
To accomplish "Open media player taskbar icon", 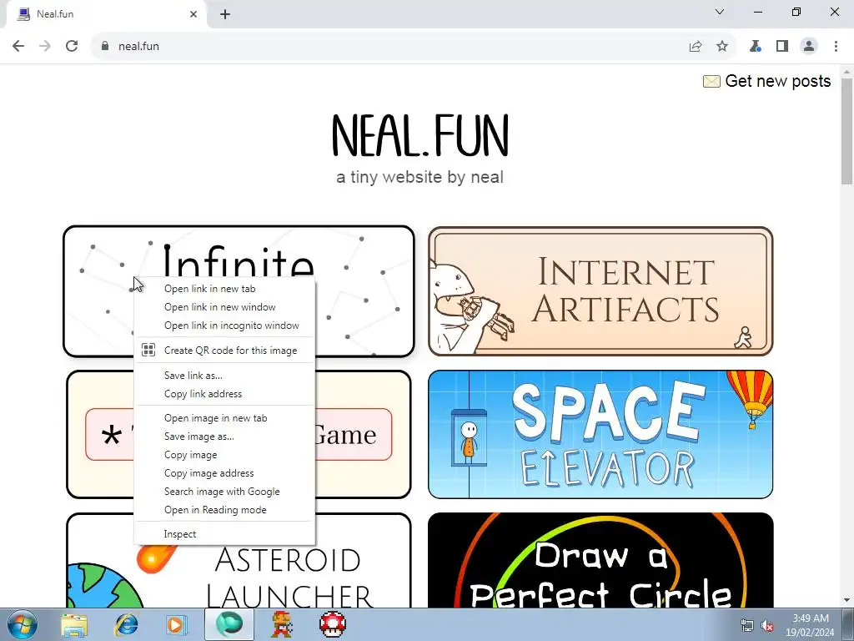I will point(176,624).
